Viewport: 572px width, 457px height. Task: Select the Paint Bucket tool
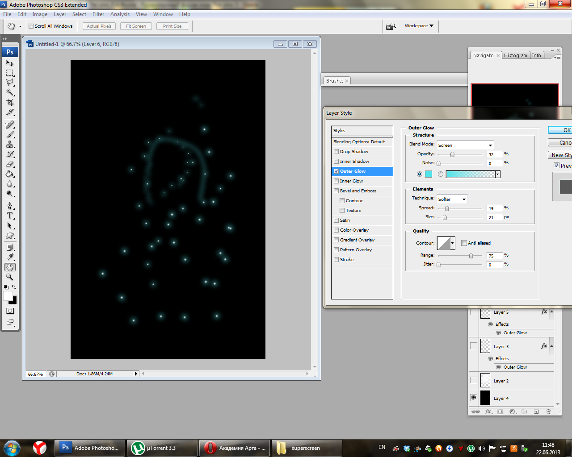coord(10,174)
